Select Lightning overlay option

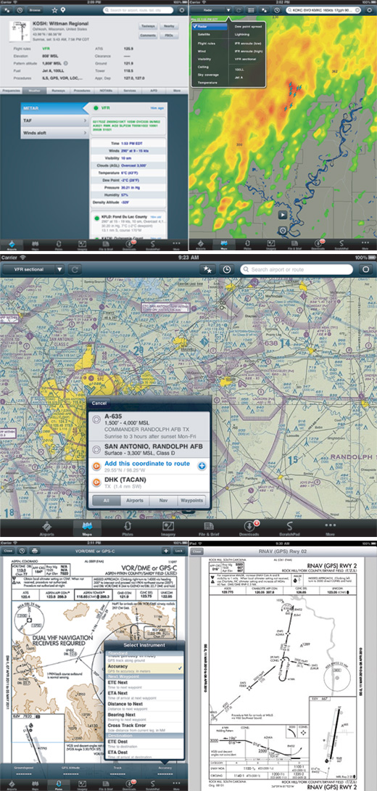tap(242, 34)
